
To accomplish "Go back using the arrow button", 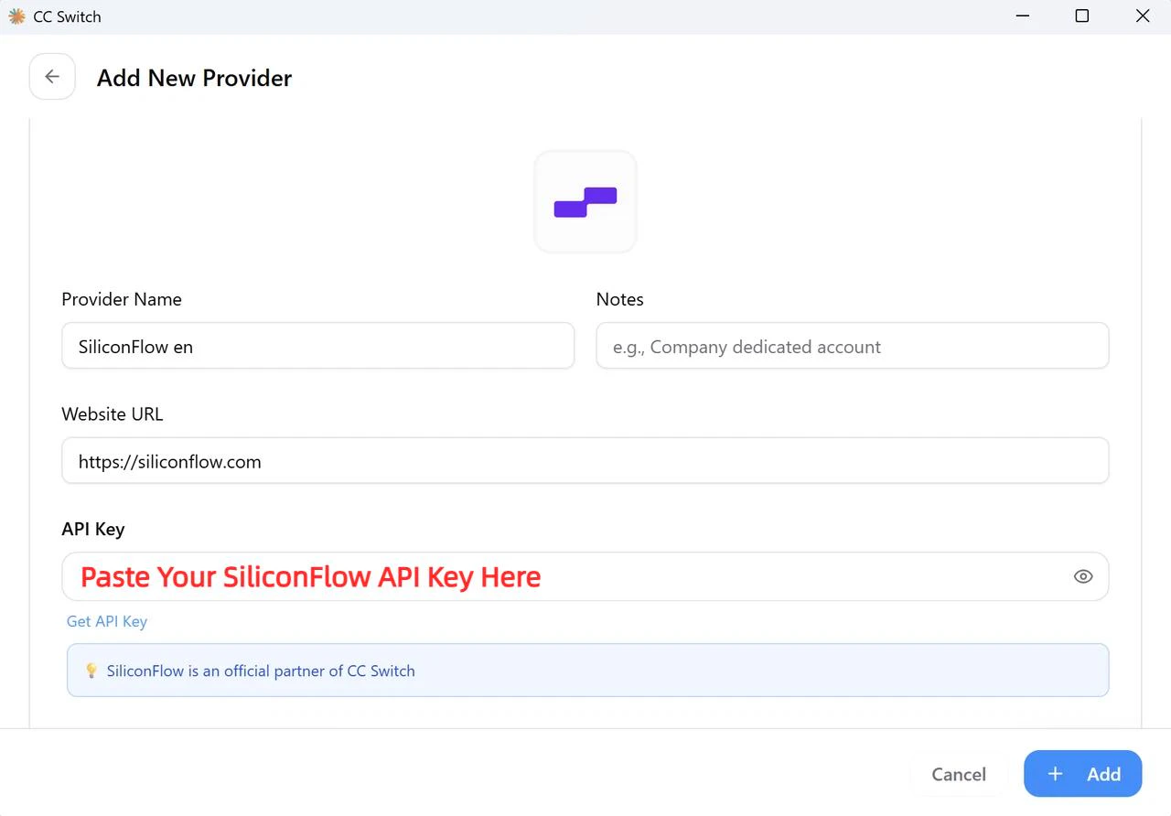I will point(52,77).
